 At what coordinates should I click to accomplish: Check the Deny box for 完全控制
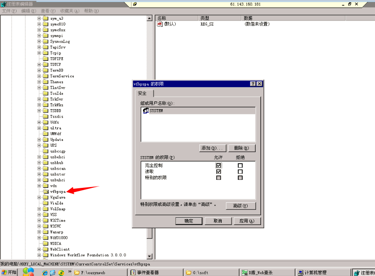click(x=240, y=166)
